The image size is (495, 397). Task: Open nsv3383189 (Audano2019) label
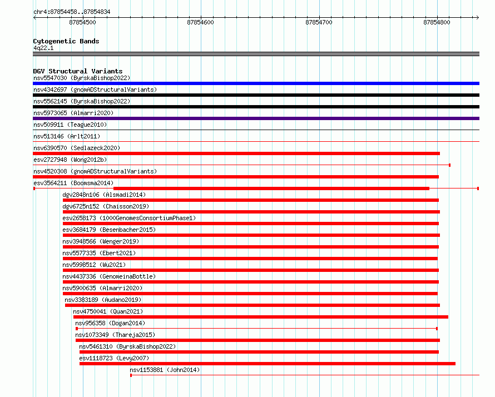(103, 300)
